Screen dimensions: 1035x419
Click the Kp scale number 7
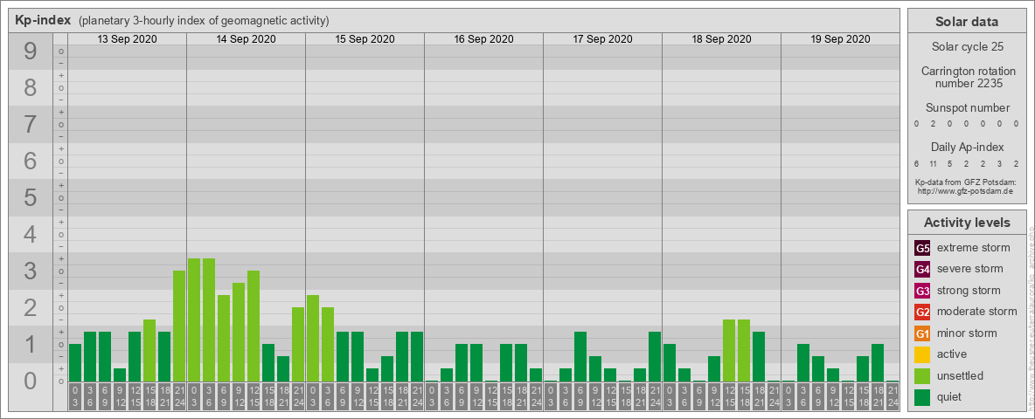(x=31, y=124)
